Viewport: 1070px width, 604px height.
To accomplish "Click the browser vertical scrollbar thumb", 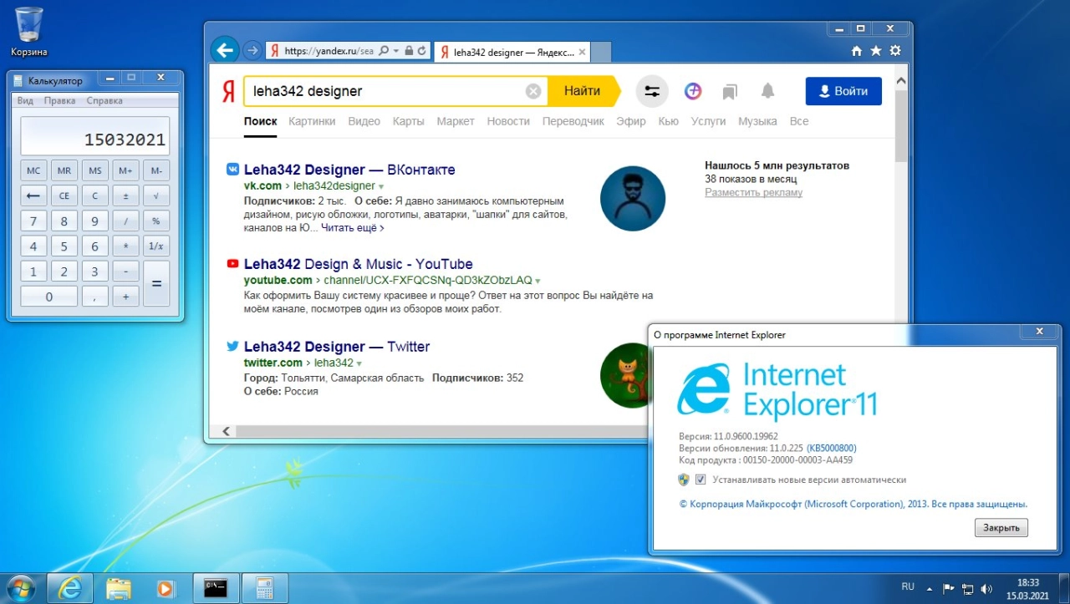I will click(x=900, y=125).
